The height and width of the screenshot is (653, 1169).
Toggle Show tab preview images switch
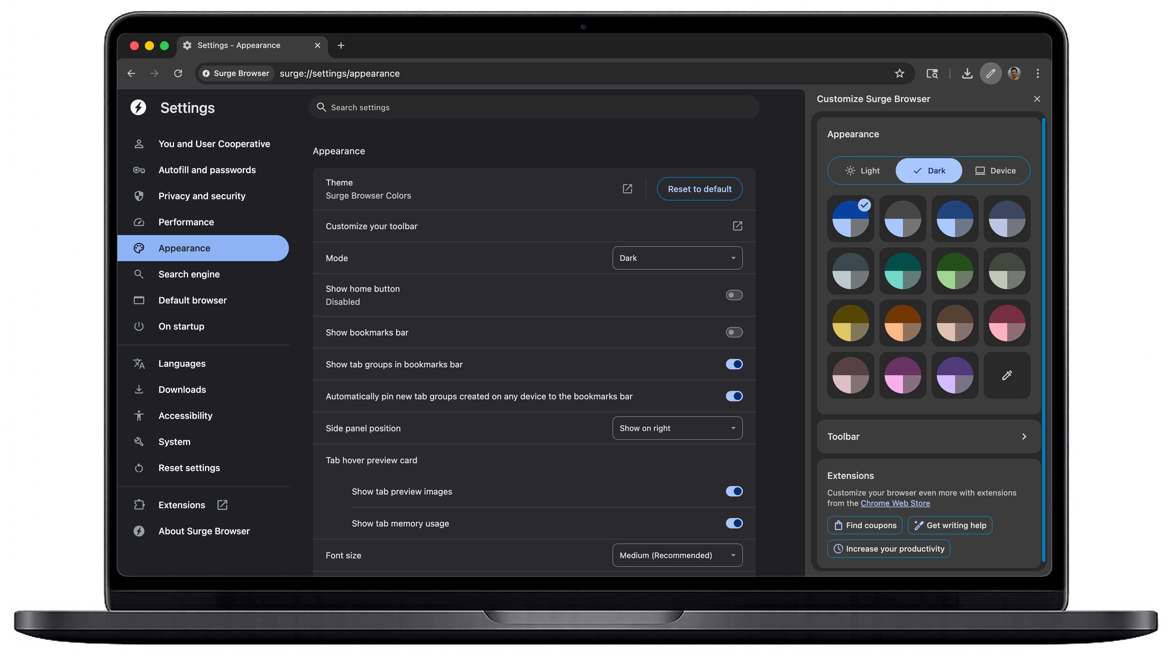[x=734, y=491]
